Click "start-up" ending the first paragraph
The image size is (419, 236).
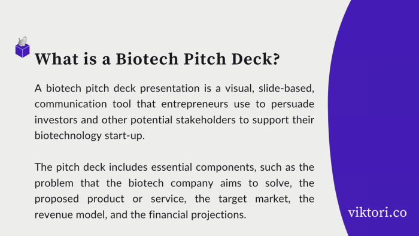(125, 136)
